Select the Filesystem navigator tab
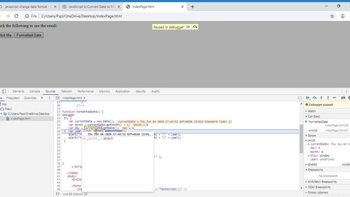 (x=13, y=98)
